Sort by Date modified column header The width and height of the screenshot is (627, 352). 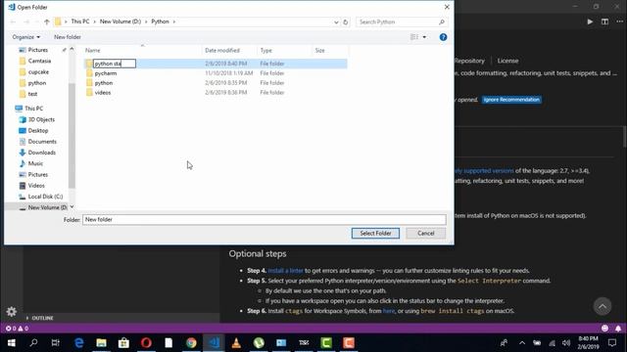point(230,50)
